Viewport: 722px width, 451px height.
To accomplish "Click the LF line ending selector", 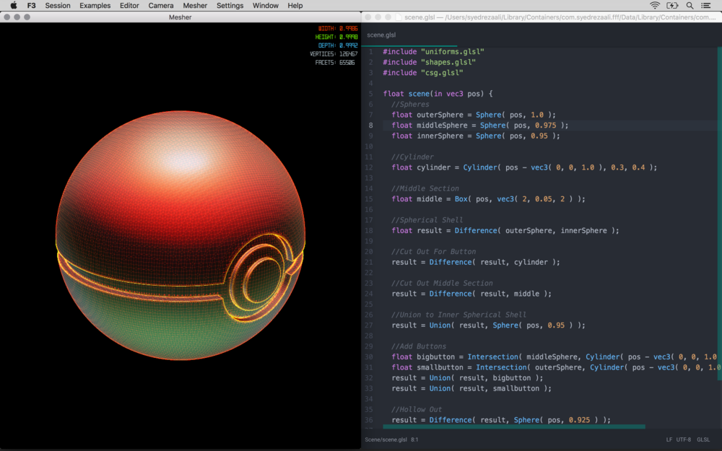I will coord(669,439).
